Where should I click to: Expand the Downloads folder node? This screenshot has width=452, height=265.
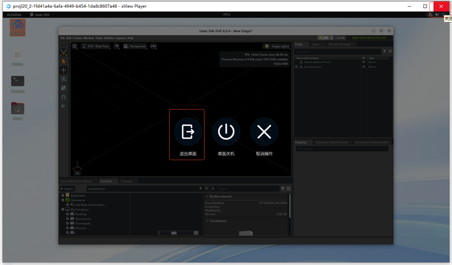tap(67, 223)
